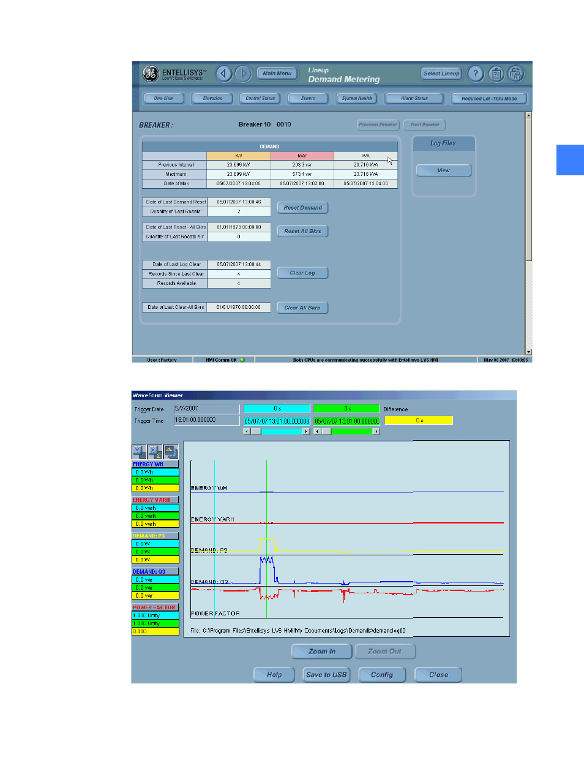This screenshot has width=584, height=757.
Task: Close the WaveForm Viewer
Action: [x=438, y=675]
